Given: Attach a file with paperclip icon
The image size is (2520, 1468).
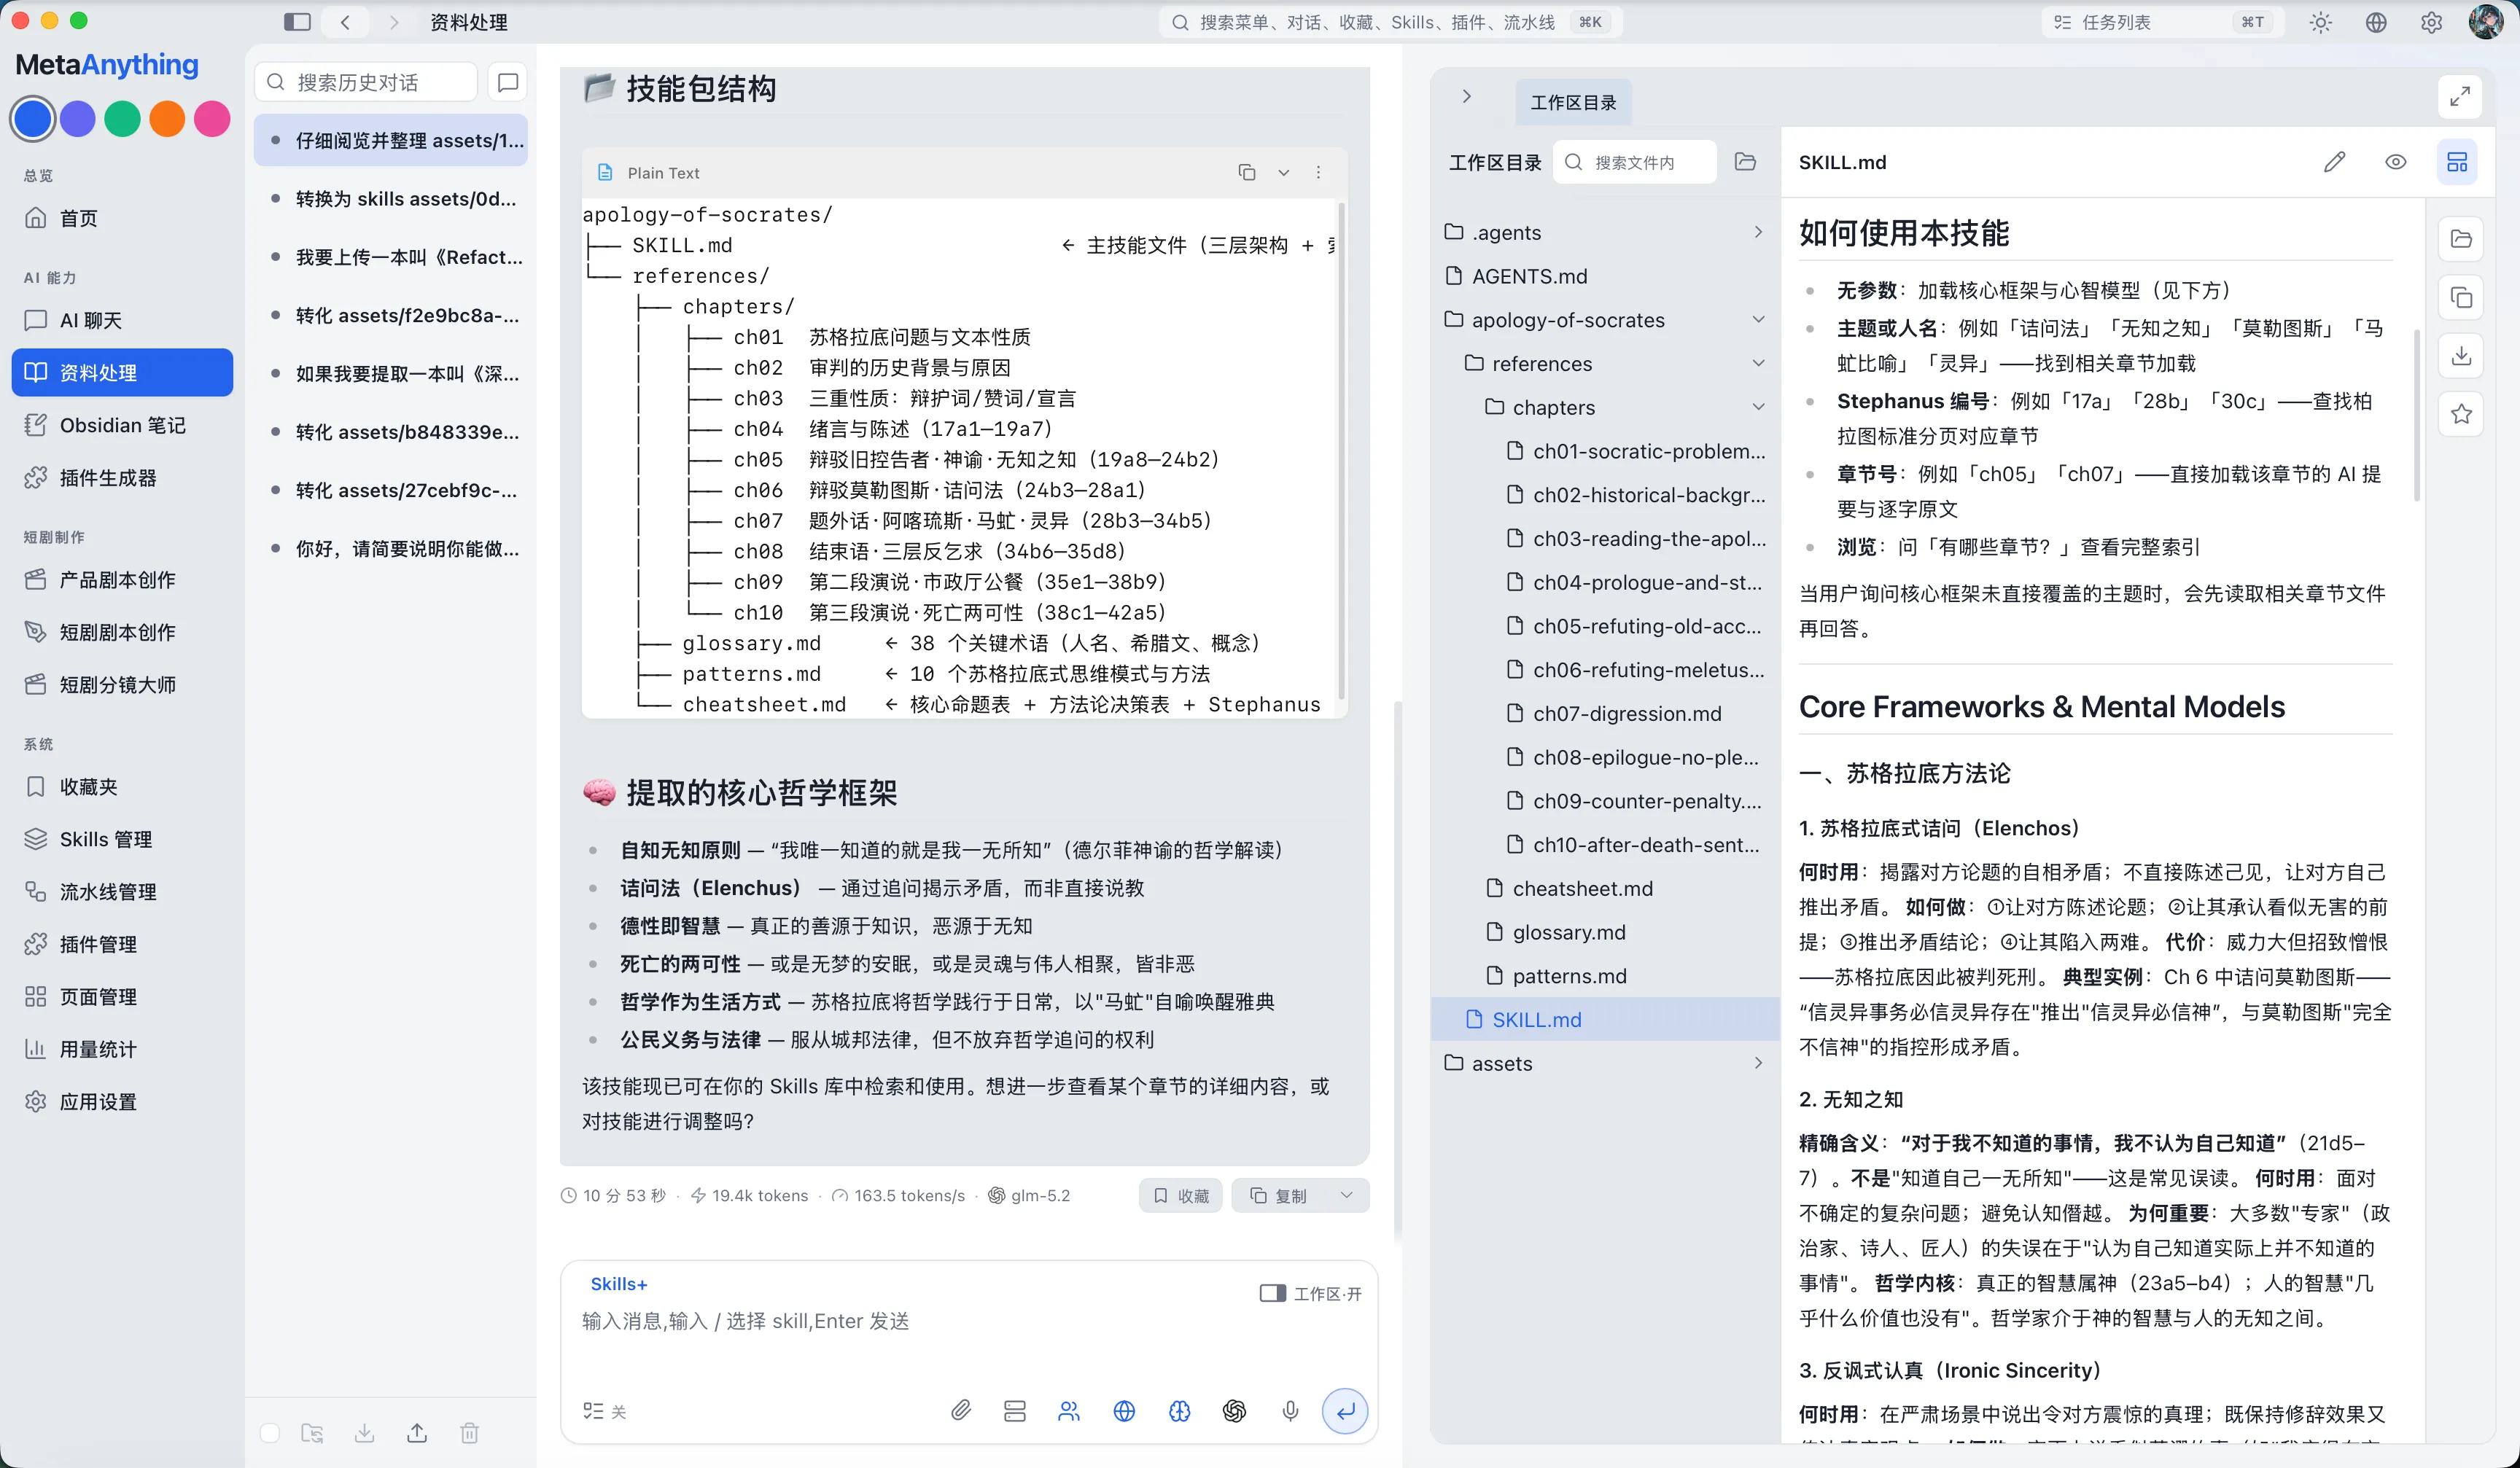Looking at the screenshot, I should coord(960,1410).
